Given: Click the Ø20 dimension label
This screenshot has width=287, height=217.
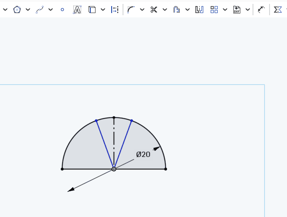Looking at the screenshot, I should [143, 154].
